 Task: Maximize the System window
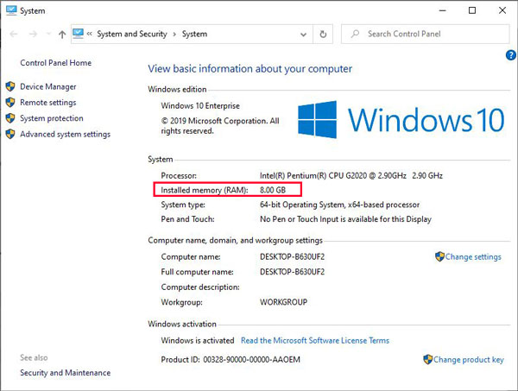point(472,10)
